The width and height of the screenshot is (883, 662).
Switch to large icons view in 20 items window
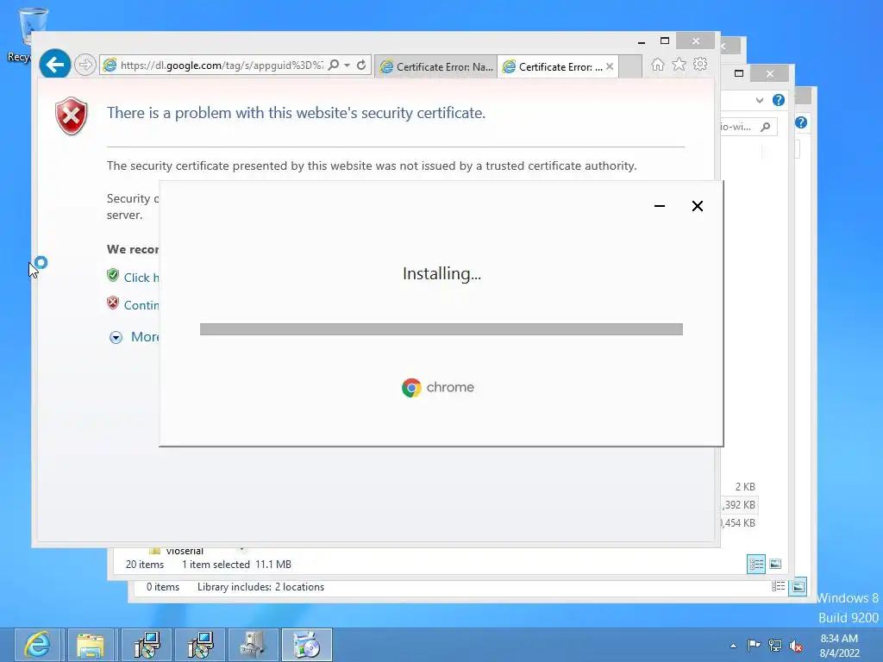click(775, 564)
